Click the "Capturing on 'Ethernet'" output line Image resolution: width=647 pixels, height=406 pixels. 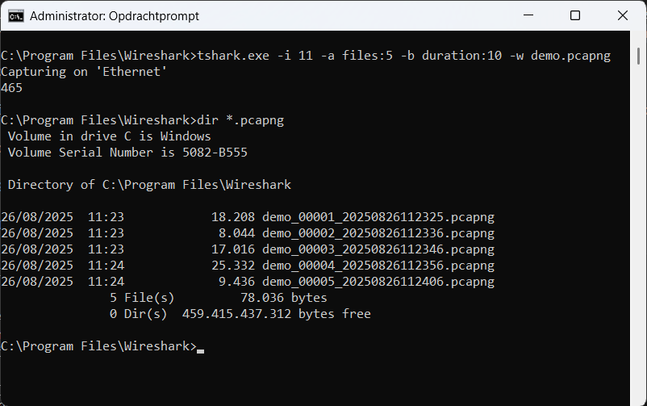click(84, 72)
